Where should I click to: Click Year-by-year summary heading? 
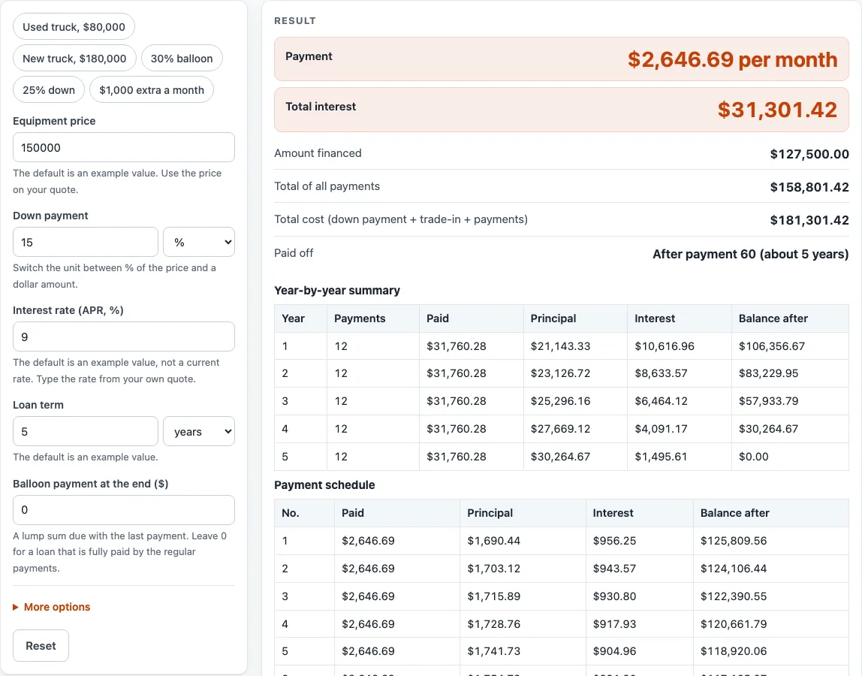(x=337, y=291)
